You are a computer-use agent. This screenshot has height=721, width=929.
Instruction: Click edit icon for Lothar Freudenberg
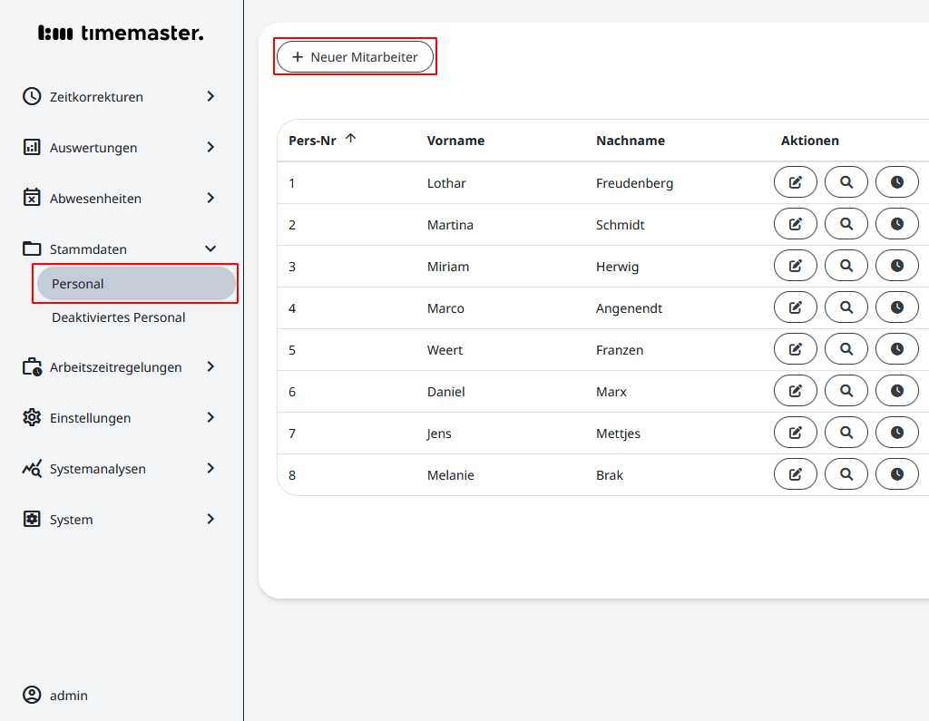(795, 182)
